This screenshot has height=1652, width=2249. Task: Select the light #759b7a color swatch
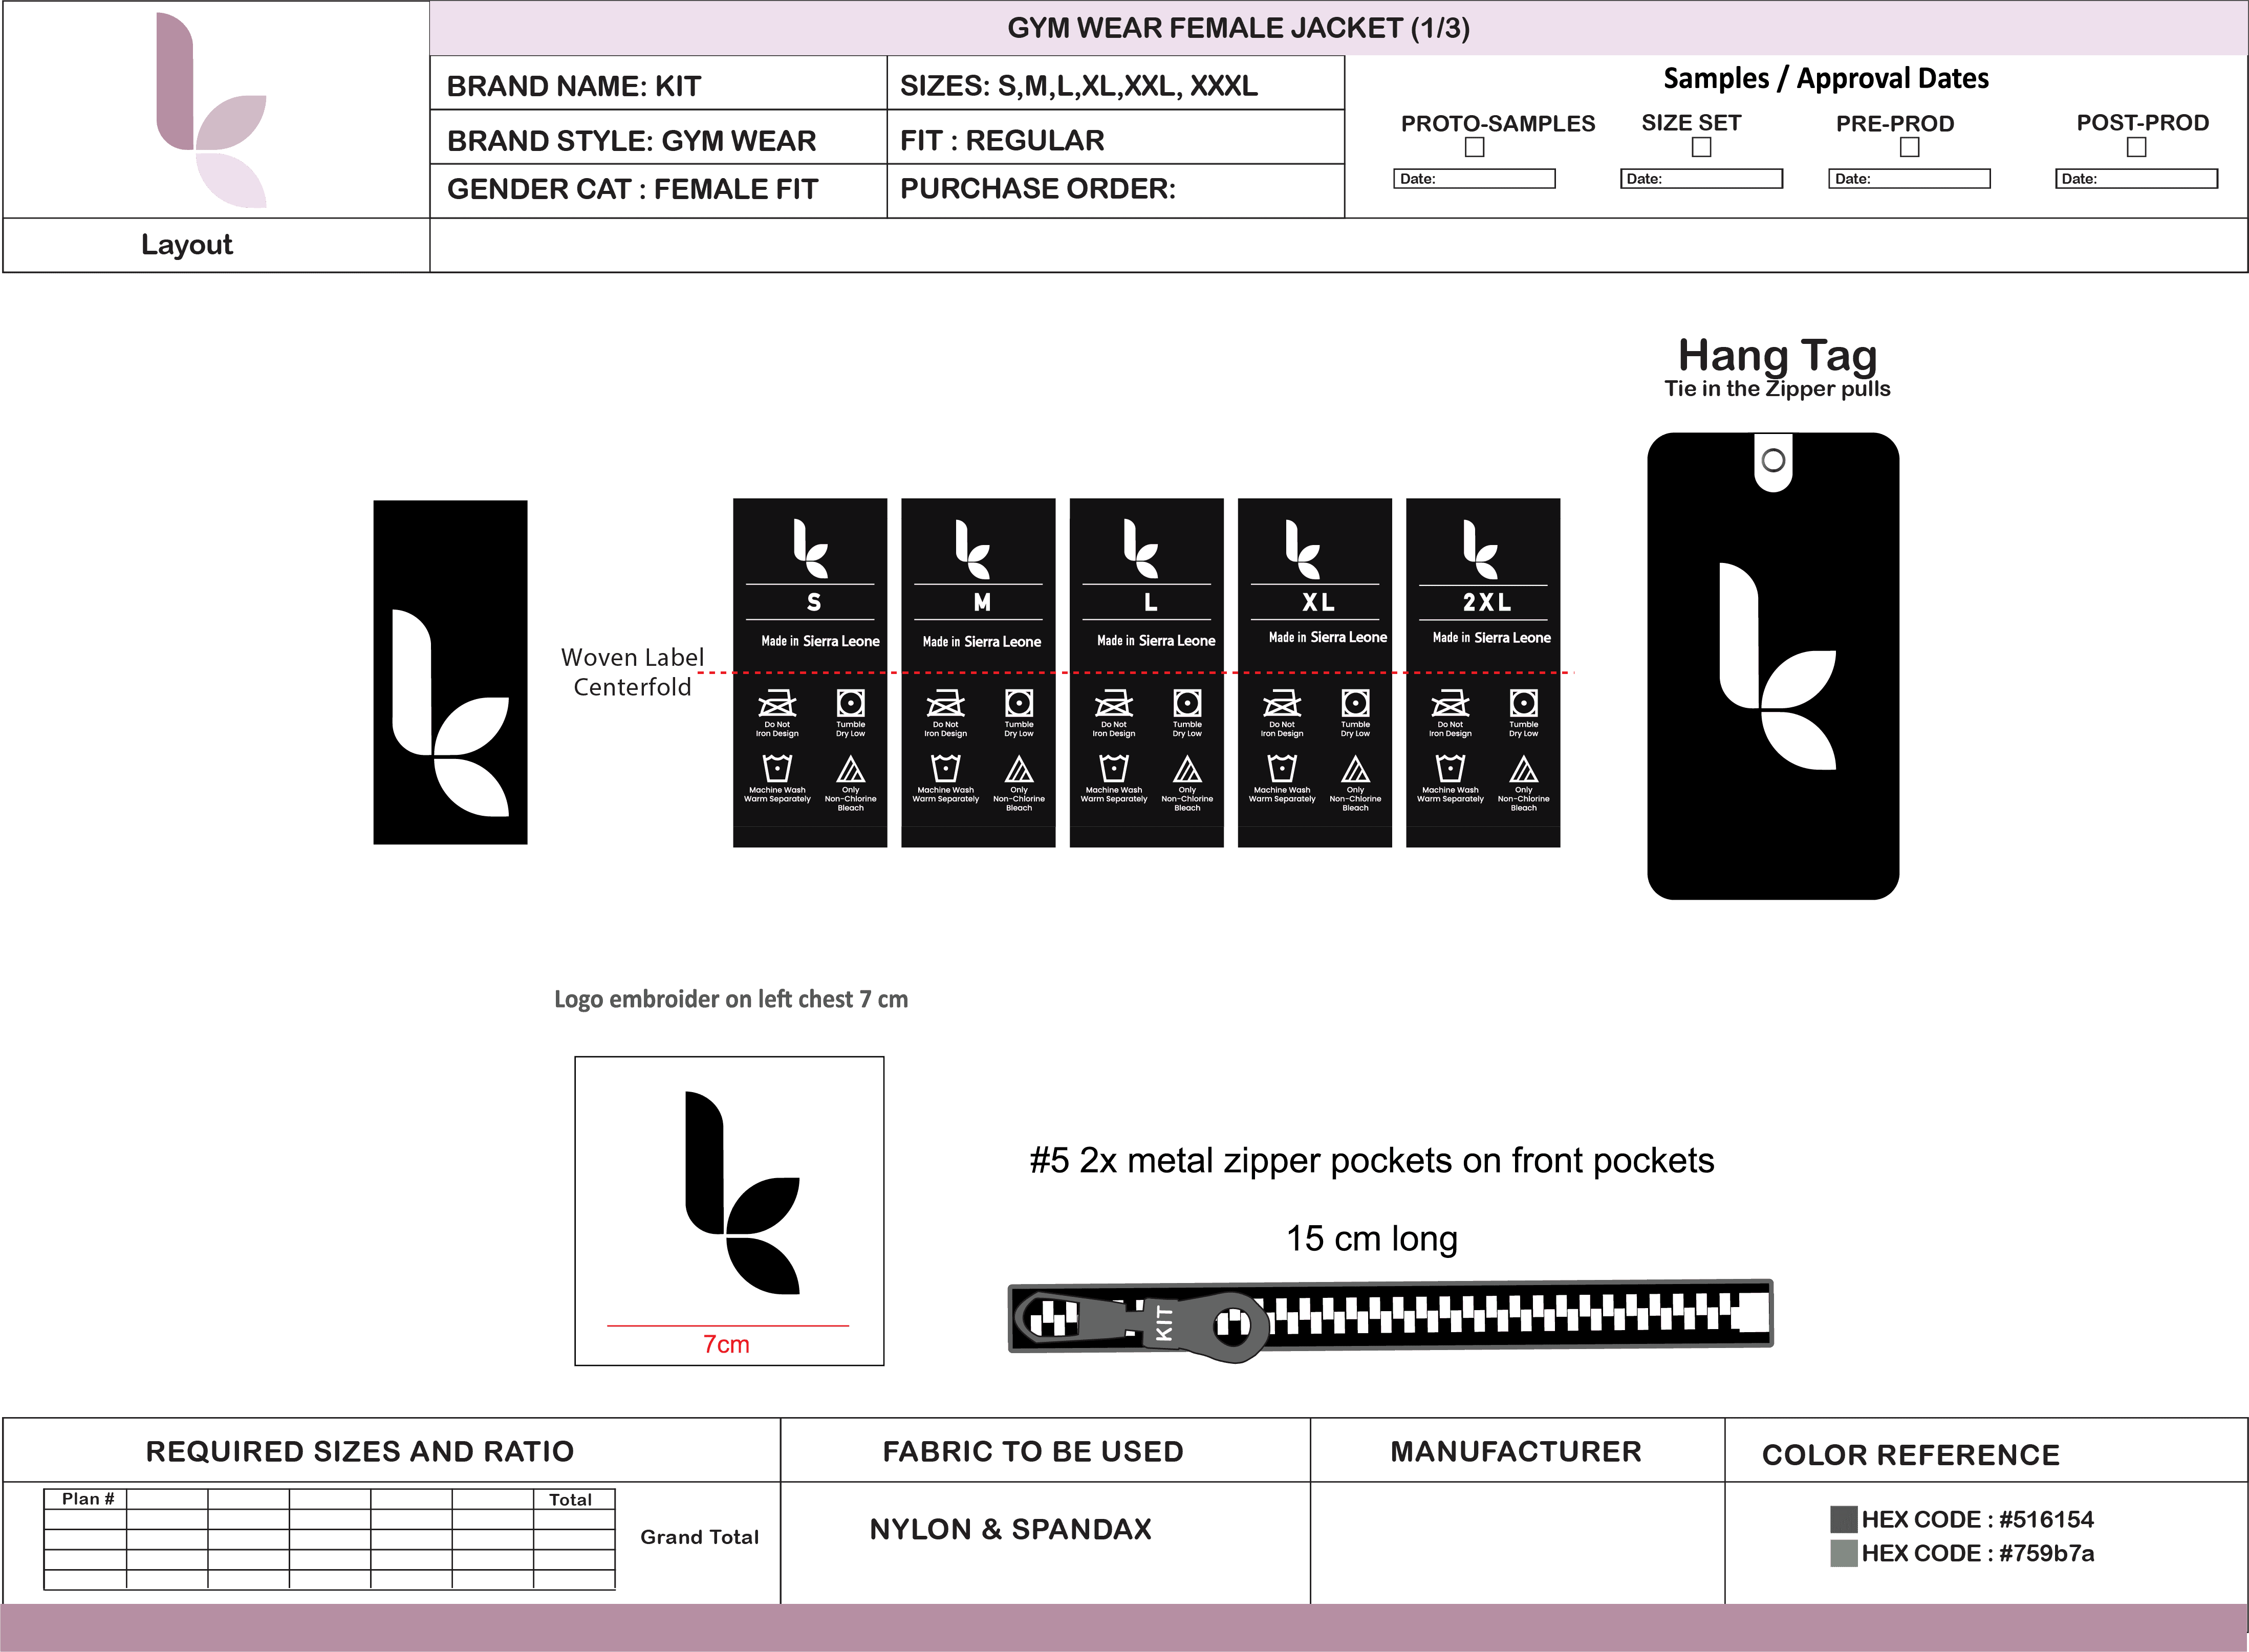[x=1843, y=1553]
